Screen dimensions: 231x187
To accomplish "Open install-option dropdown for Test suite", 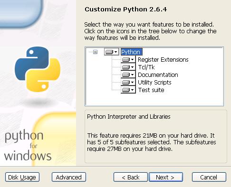I will (128, 90).
